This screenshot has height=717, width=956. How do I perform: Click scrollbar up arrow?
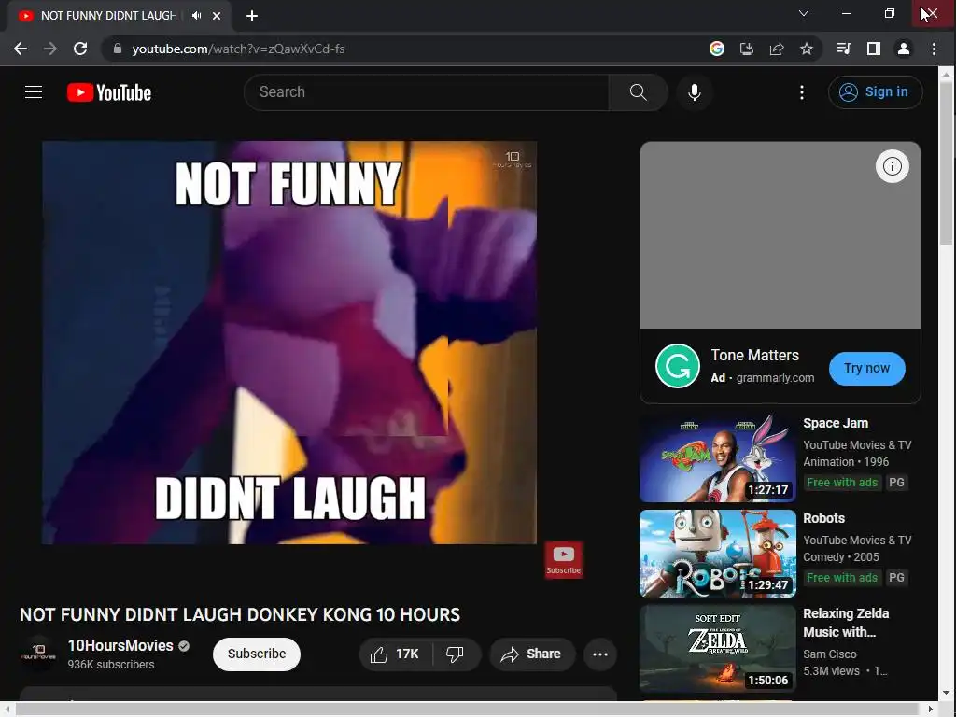pos(946,73)
